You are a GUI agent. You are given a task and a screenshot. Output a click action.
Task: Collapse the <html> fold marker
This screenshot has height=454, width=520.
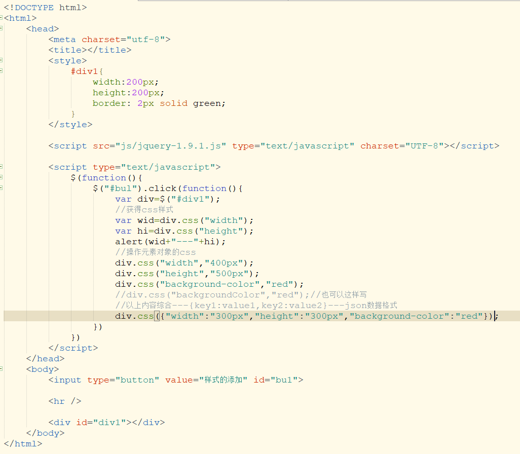[2, 18]
